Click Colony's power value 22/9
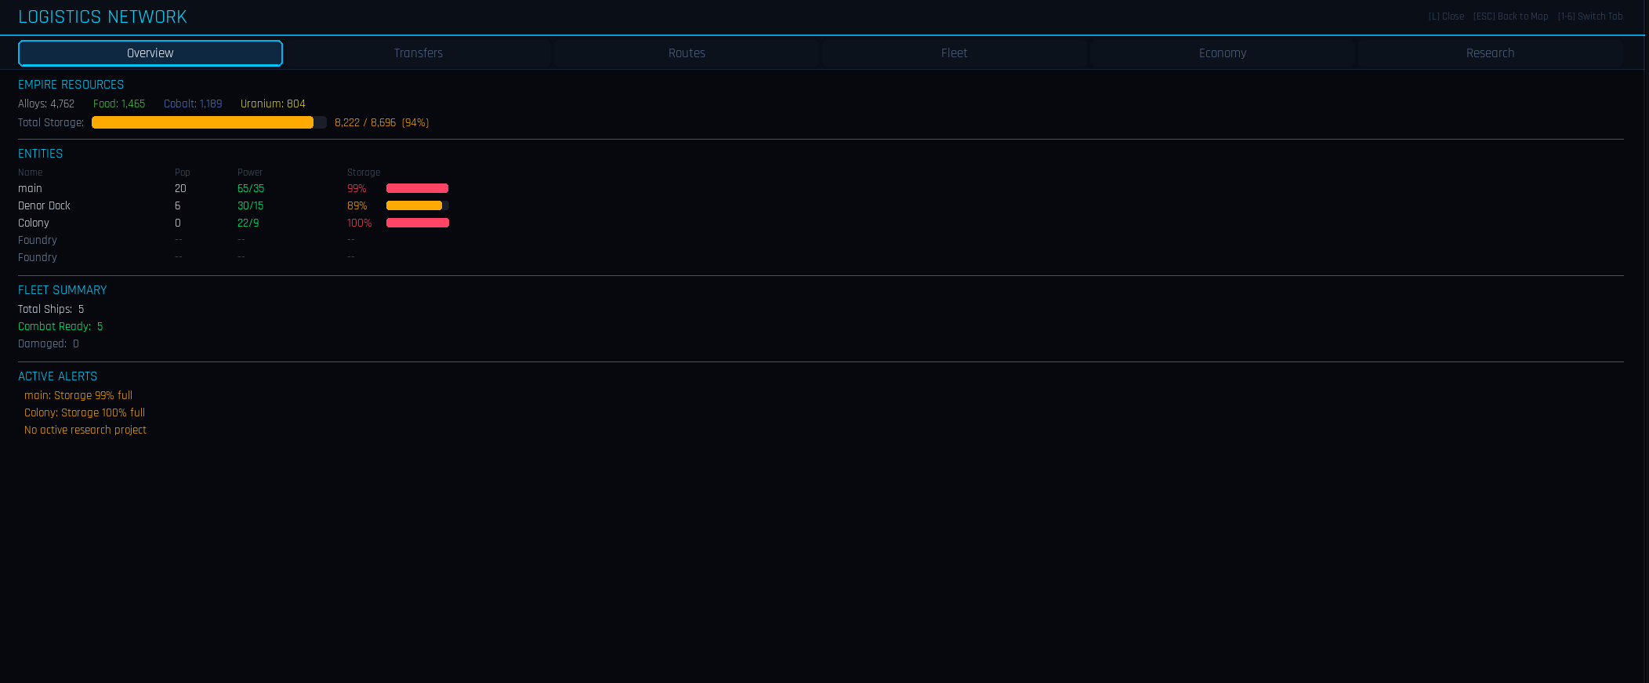1649x683 pixels. [248, 223]
